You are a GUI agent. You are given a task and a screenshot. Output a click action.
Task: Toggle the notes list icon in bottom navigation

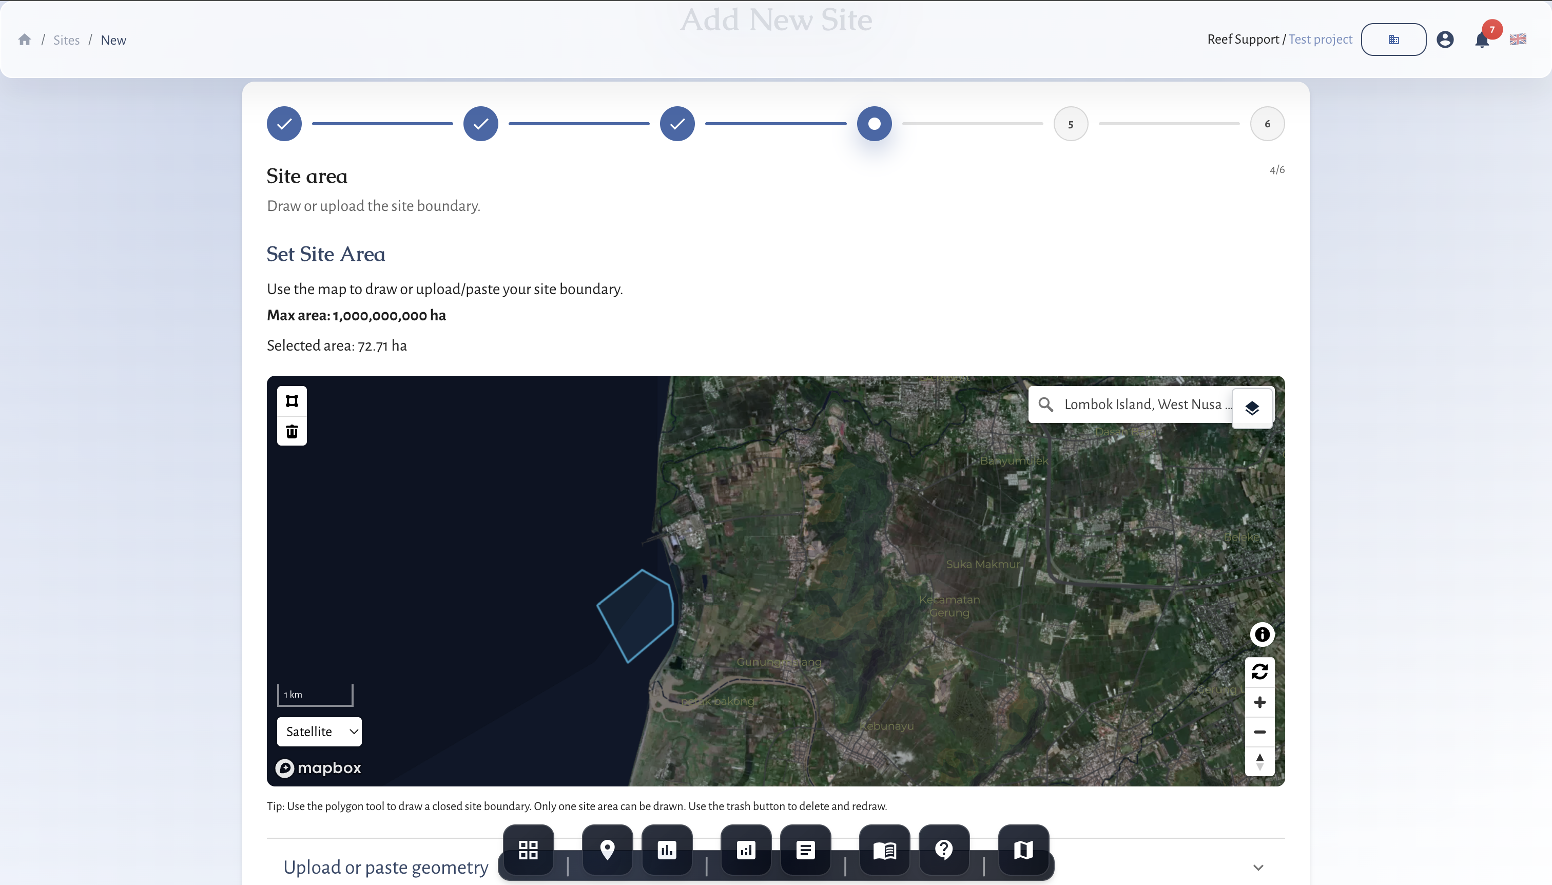point(805,849)
